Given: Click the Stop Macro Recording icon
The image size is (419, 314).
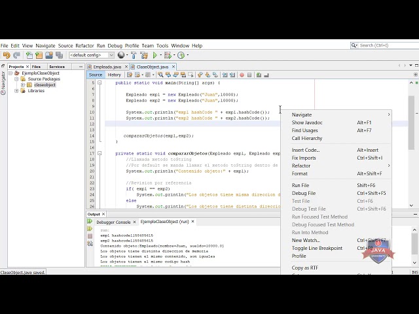Looking at the screenshot, I should [x=249, y=75].
